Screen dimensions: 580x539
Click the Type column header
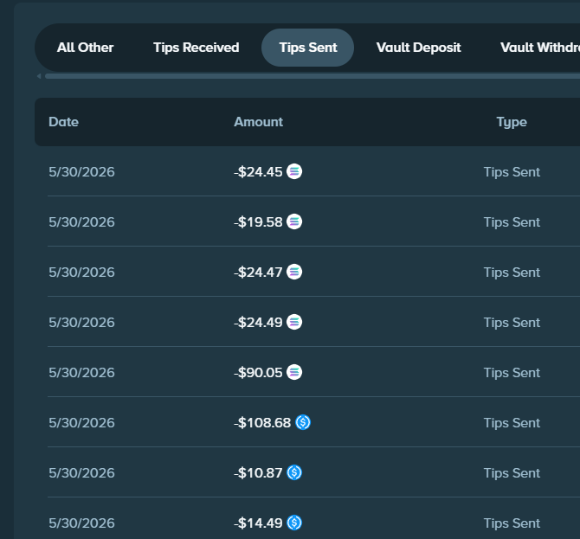click(x=512, y=122)
